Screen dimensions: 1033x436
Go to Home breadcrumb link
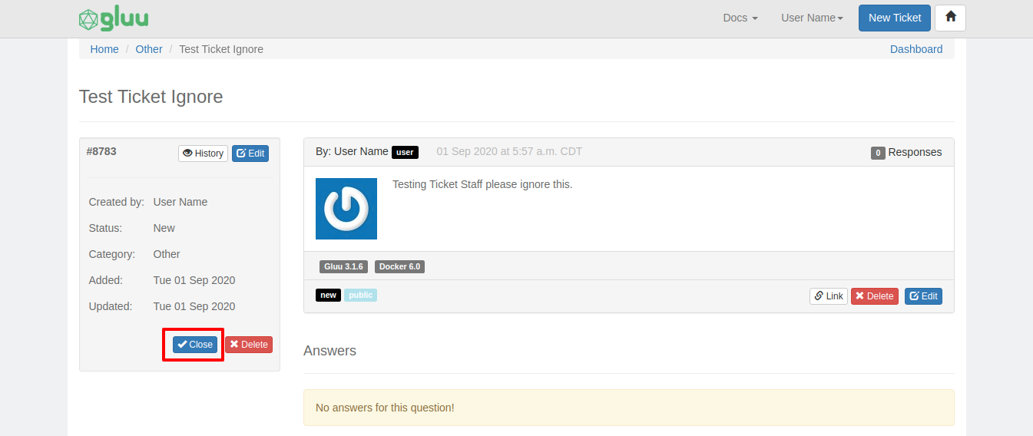pos(104,49)
